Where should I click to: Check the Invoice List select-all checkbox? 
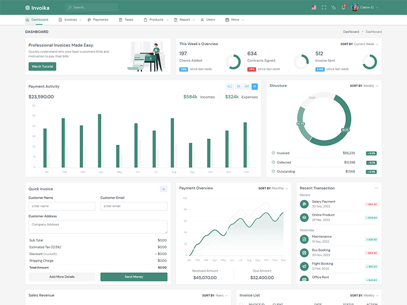coord(241,304)
